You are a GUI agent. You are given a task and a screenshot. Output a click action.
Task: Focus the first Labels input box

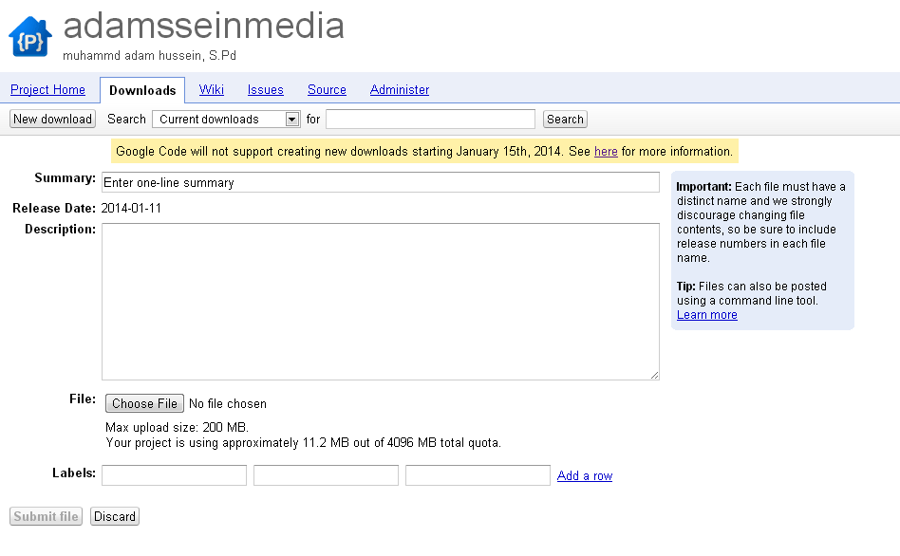[x=174, y=475]
